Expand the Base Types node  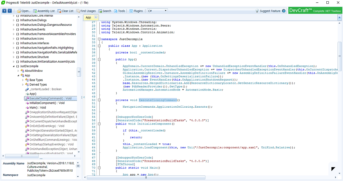pyautogui.click(x=23, y=80)
